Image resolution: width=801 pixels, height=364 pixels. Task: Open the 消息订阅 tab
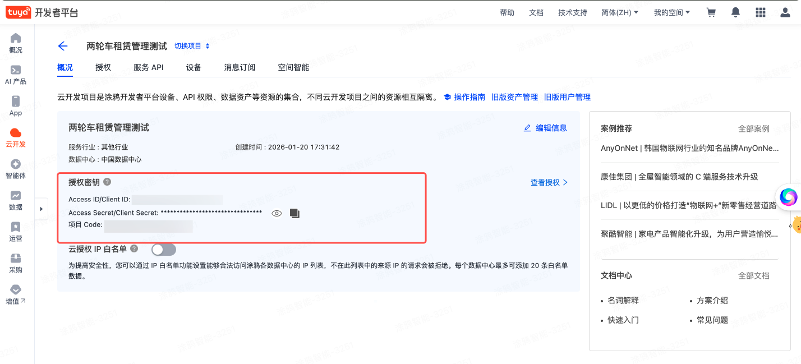click(x=240, y=67)
